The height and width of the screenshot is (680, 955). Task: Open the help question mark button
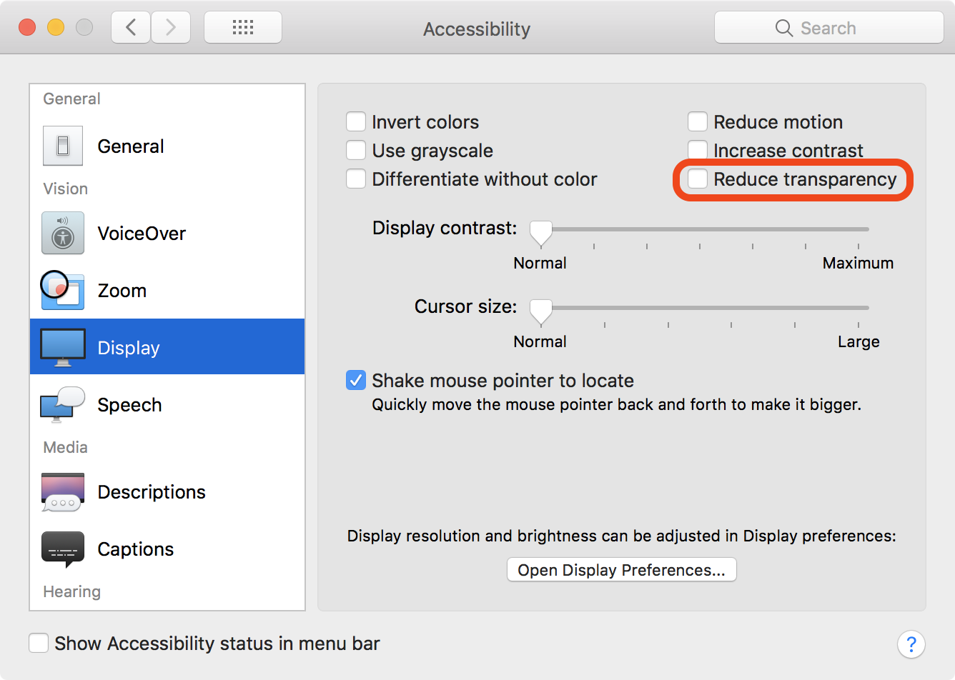point(911,644)
